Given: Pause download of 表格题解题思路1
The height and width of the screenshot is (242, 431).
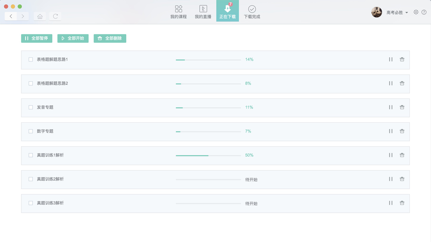Looking at the screenshot, I should pyautogui.click(x=391, y=59).
